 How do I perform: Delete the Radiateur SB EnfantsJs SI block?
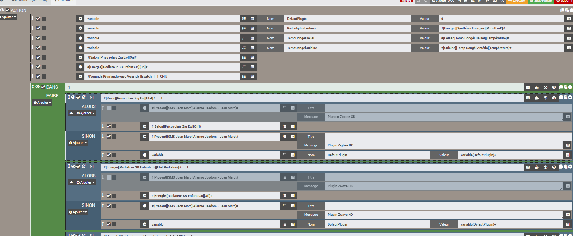tap(570, 167)
